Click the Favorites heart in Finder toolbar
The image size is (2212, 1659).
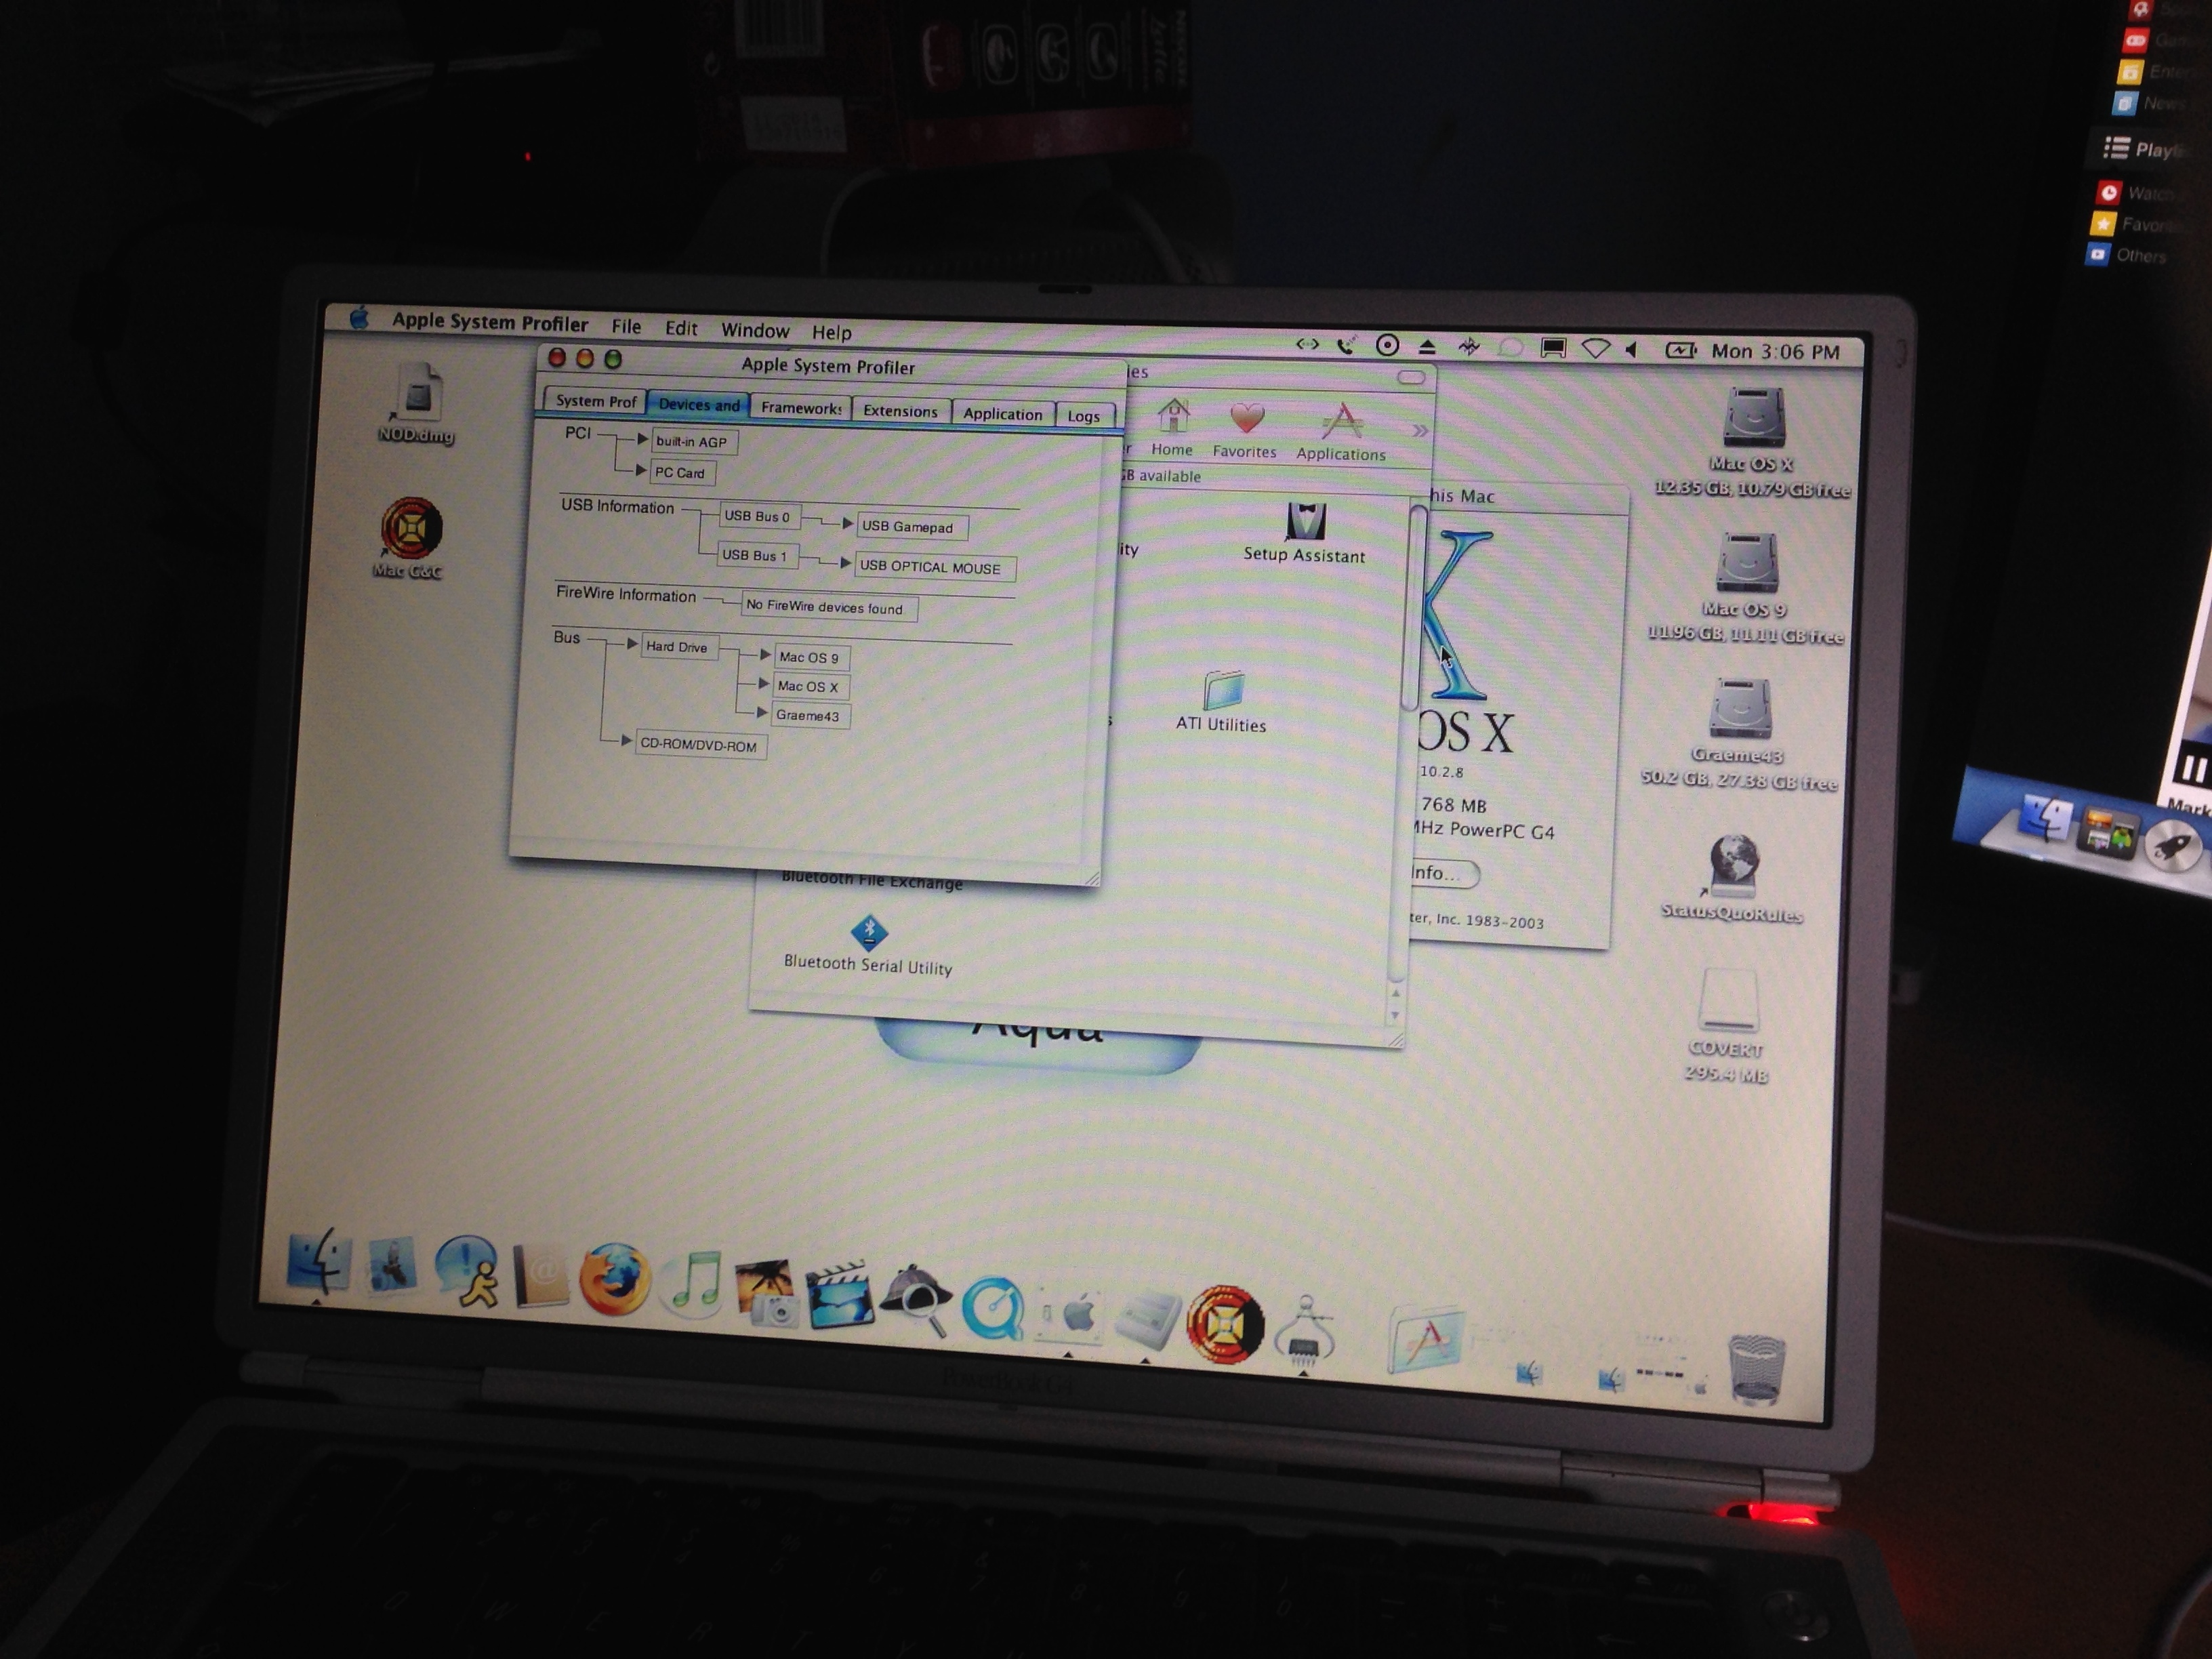[x=1245, y=430]
